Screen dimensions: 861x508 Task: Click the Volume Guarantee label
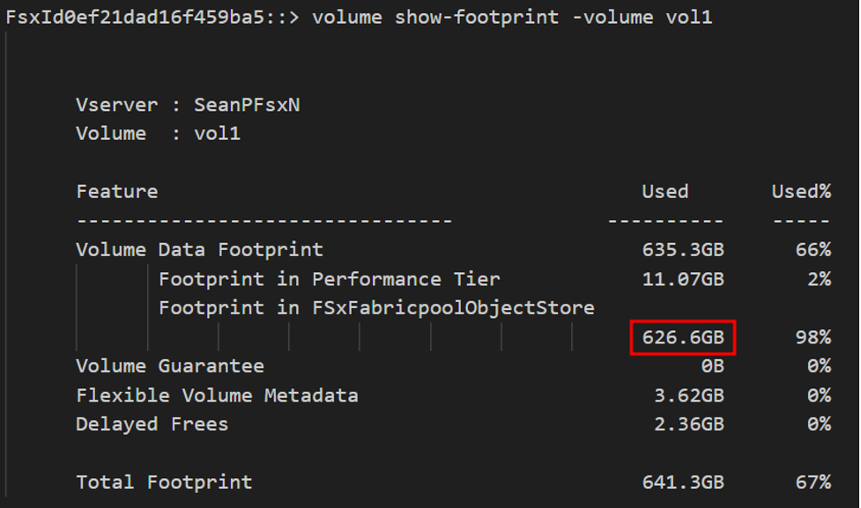pyautogui.click(x=170, y=365)
